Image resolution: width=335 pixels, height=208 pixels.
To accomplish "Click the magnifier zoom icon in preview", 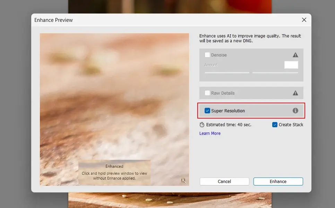I will point(183,180).
